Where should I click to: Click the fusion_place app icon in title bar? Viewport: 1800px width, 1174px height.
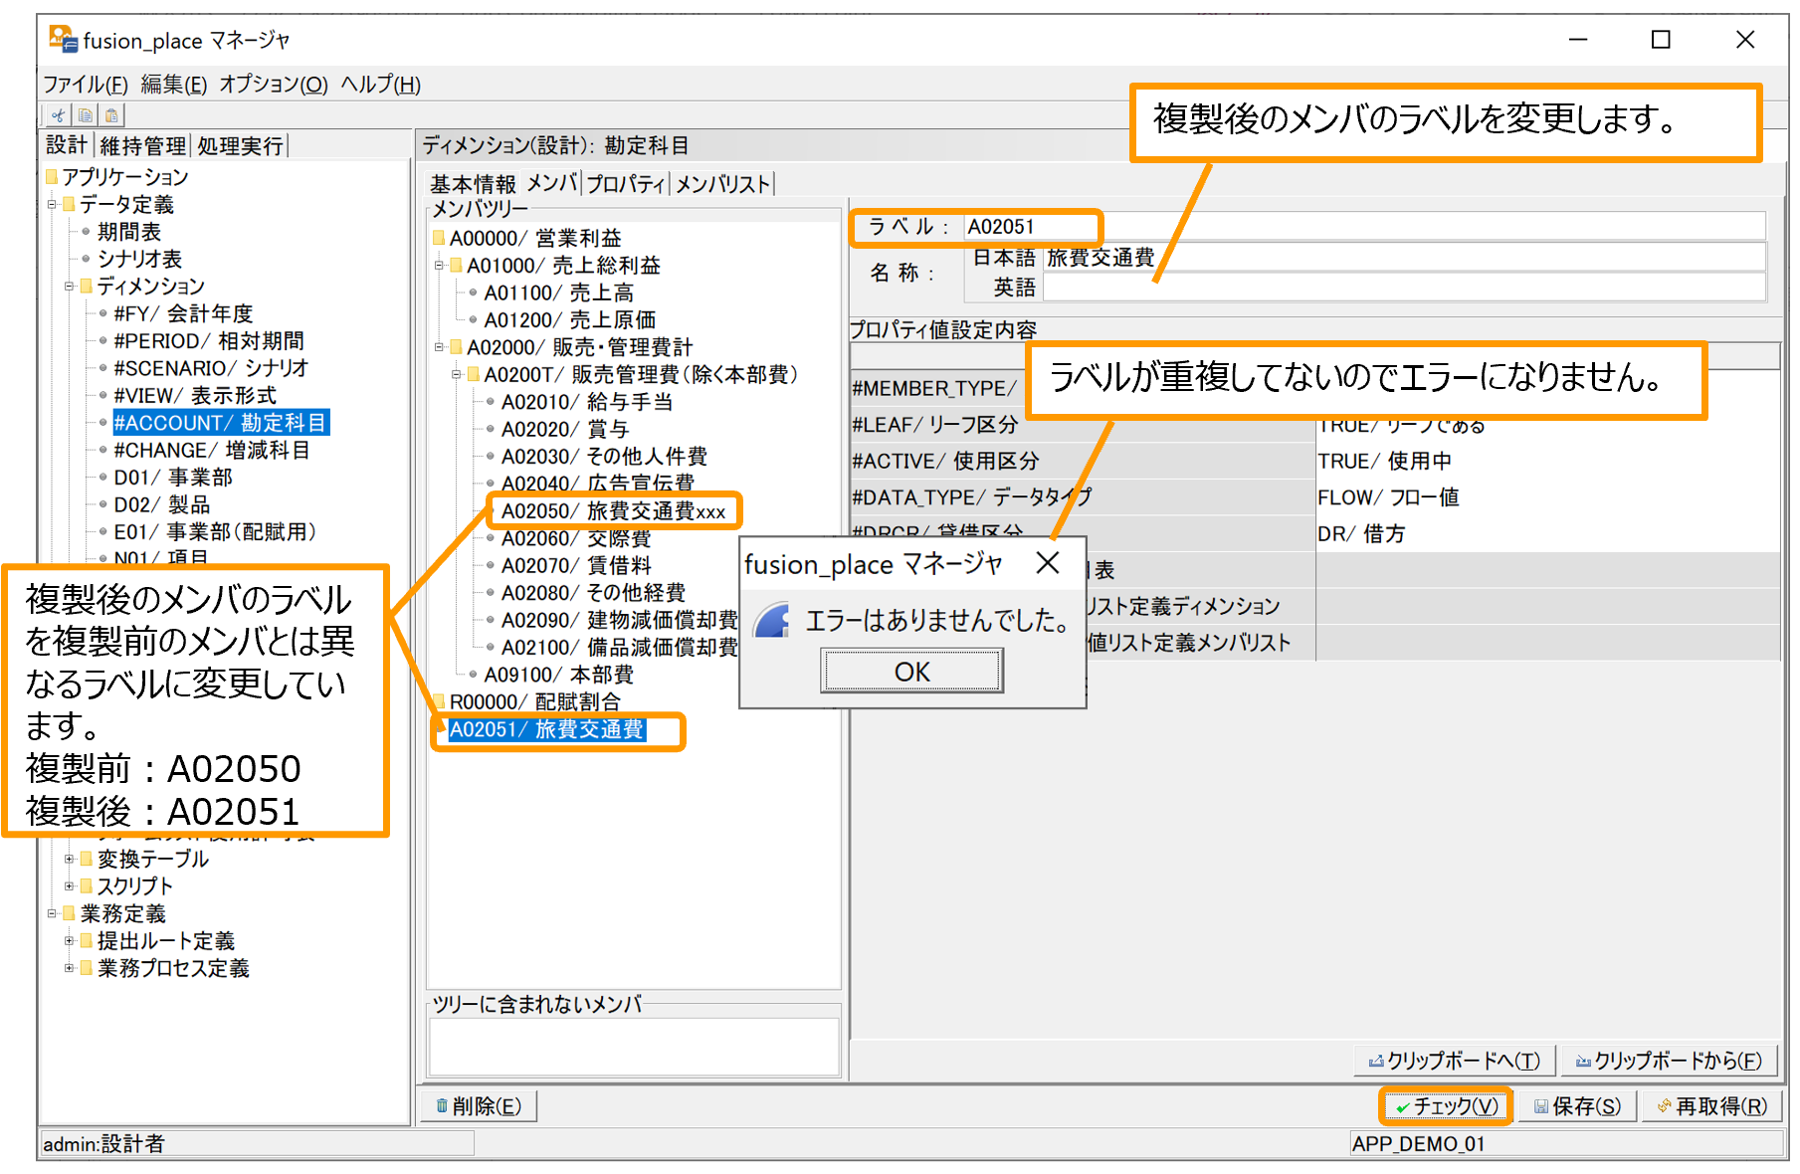[x=63, y=40]
